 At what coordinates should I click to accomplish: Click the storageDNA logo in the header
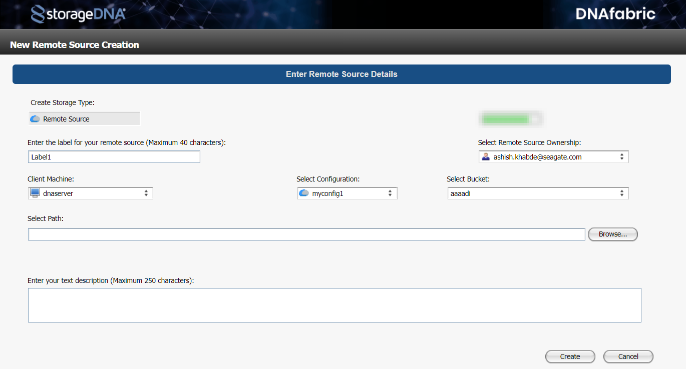[78, 14]
